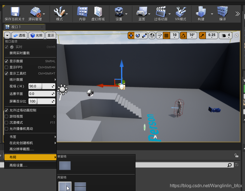The image size is (245, 191).
Task: Enable 游戏视图 checkbox
Action: (x=6, y=116)
